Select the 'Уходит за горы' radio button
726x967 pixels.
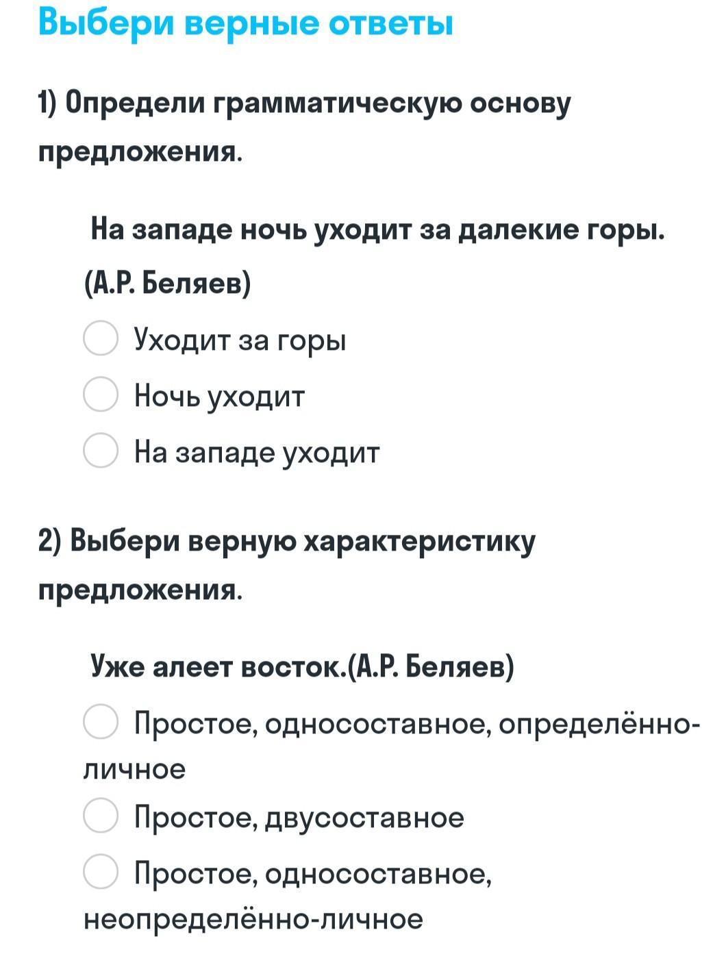(101, 338)
